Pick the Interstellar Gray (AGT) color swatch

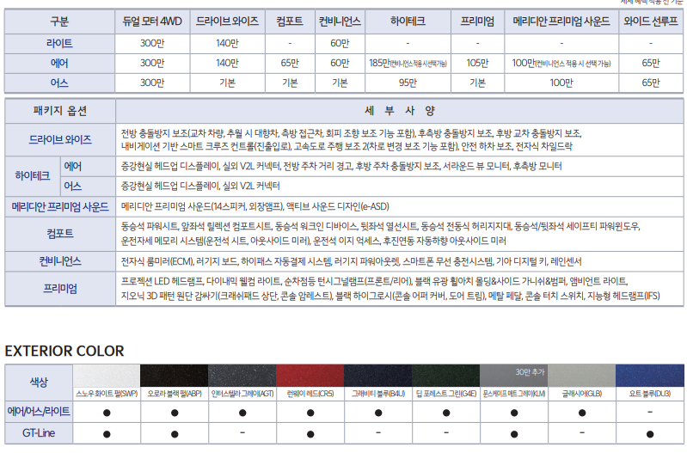242,376
